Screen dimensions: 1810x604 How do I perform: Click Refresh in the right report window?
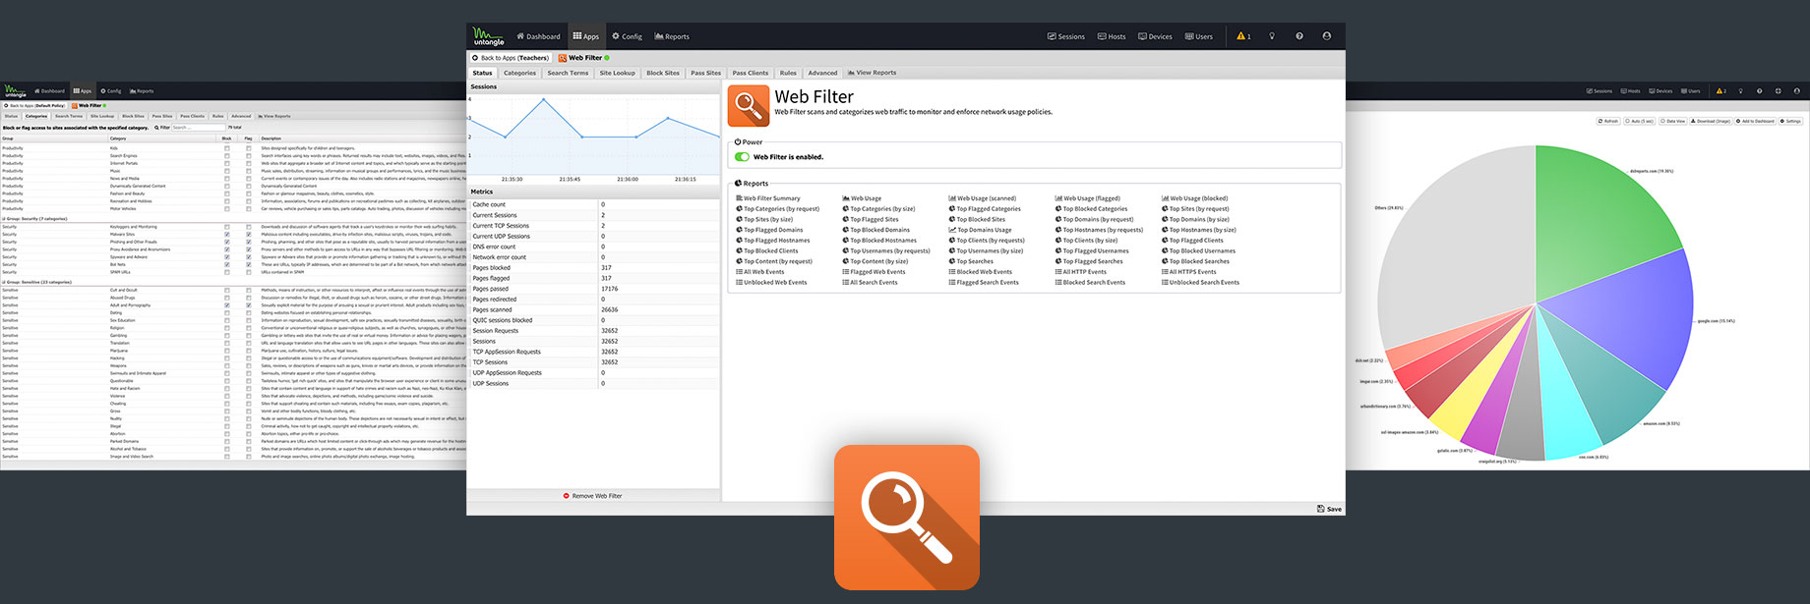coord(1608,121)
